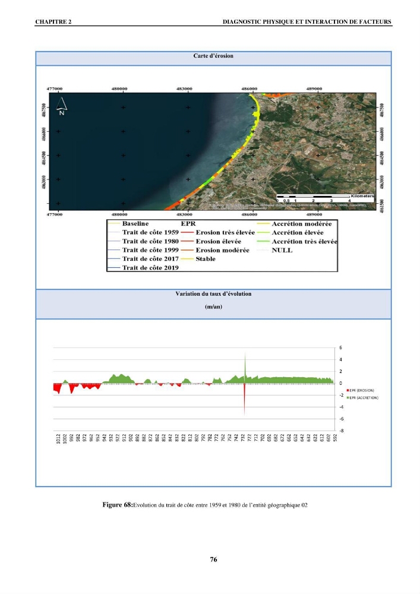Click 'Trait de côte 1980' legend entry
The width and height of the screenshot is (420, 594).
(x=150, y=241)
